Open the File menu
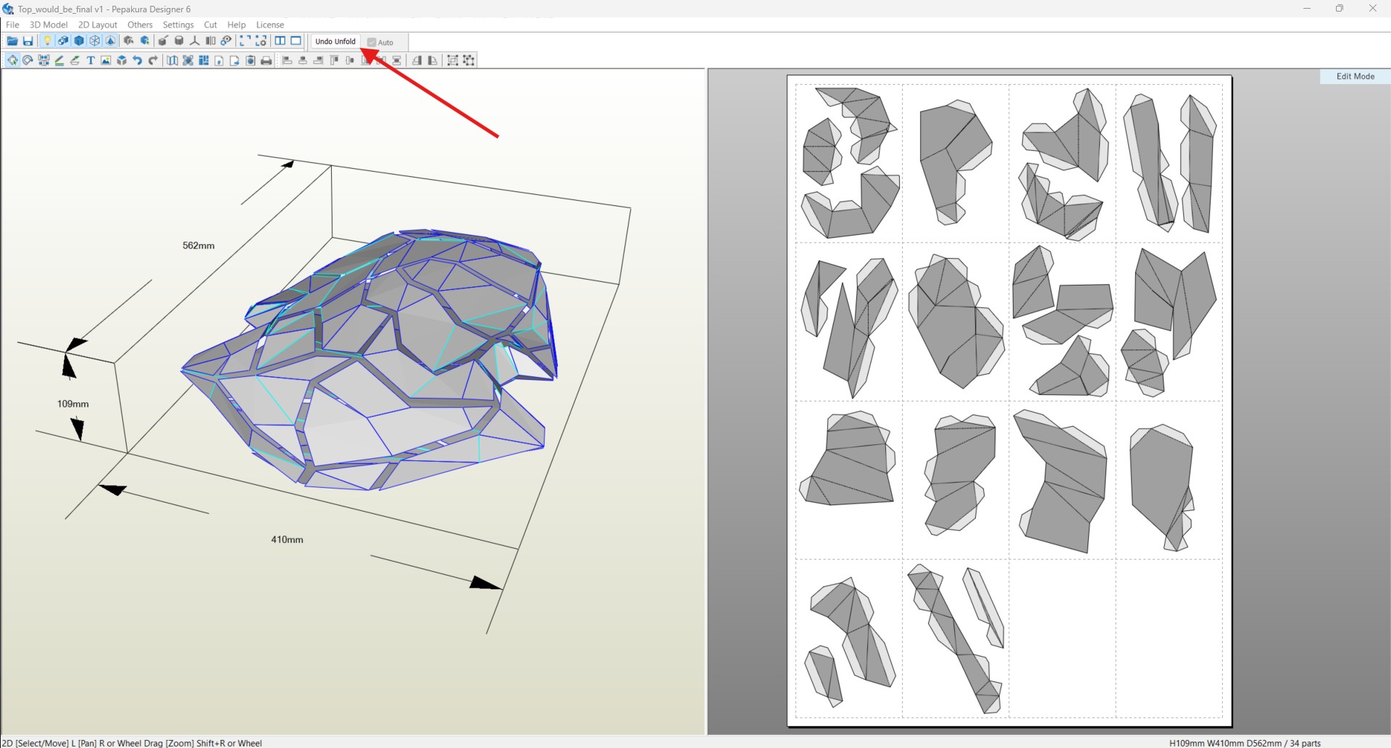1391x748 pixels. click(x=12, y=25)
